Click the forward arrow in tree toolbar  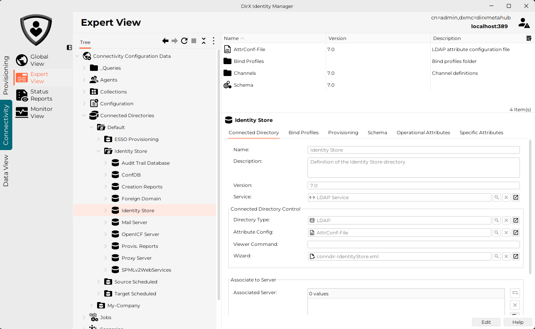pyautogui.click(x=175, y=41)
